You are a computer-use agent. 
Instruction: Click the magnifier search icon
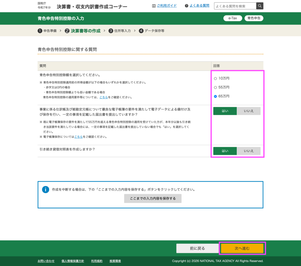(x=260, y=6)
